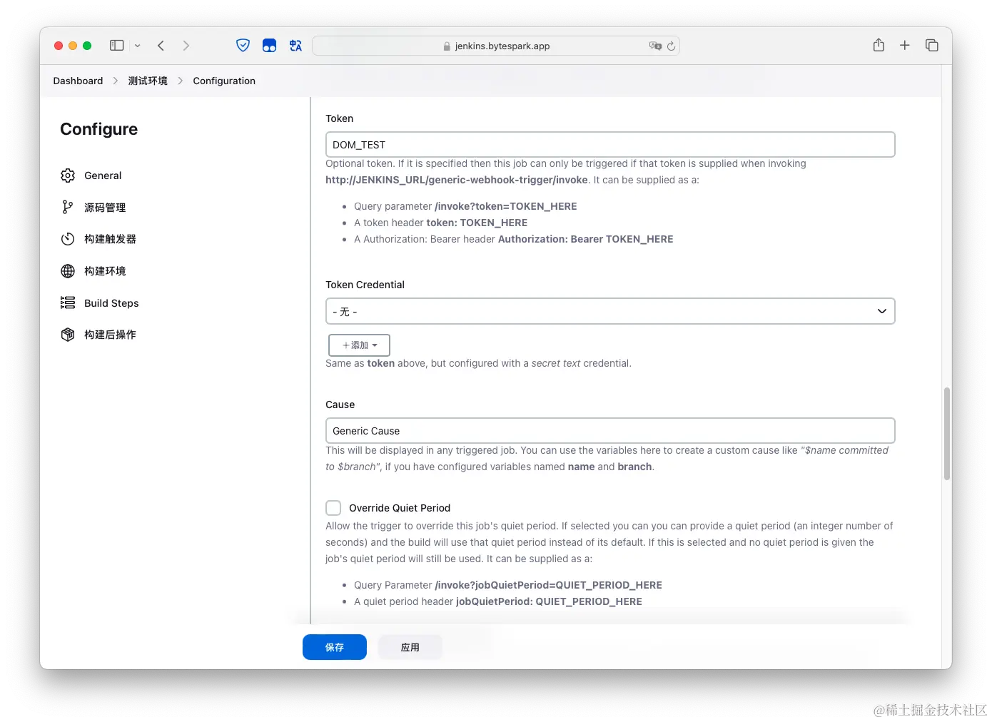Toggle the Safari sidebar icon

pyautogui.click(x=116, y=46)
